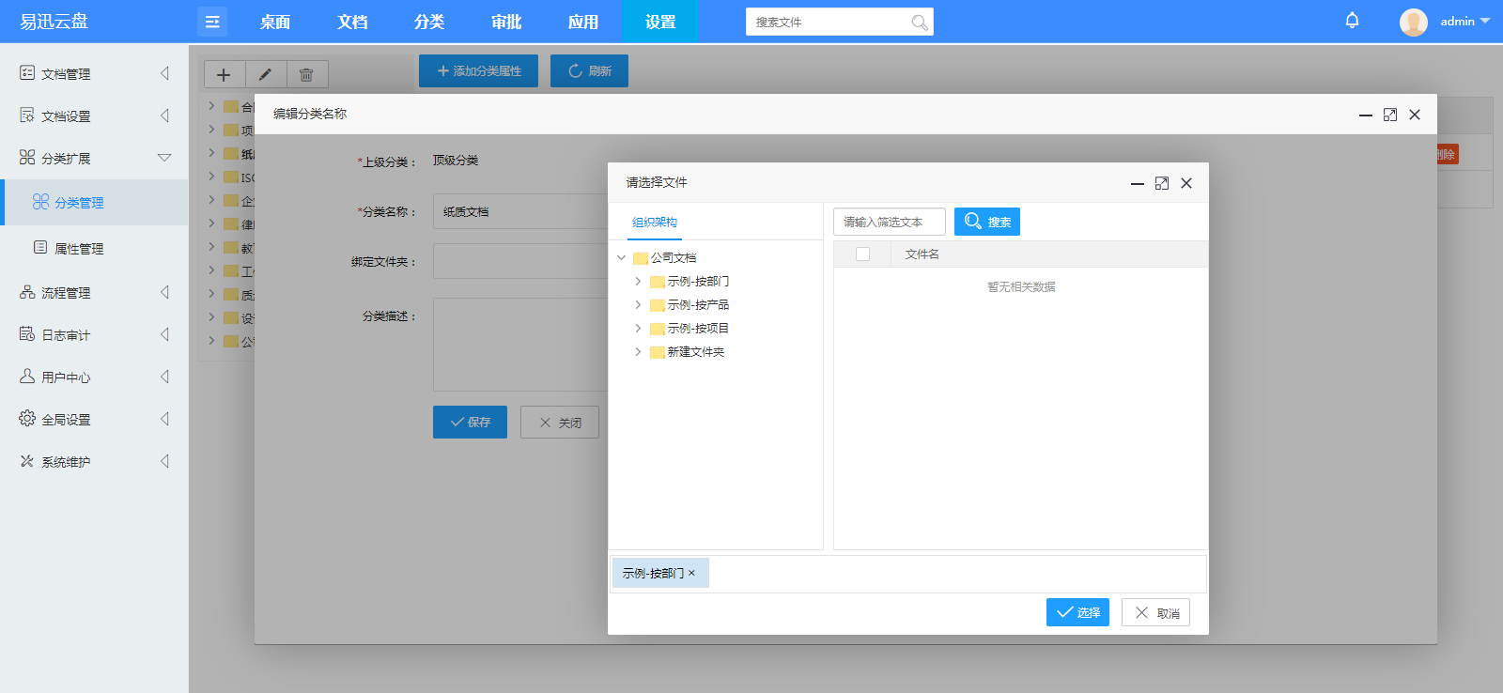This screenshot has width=1503, height=693.
Task: Open the 应用 top menu
Action: click(583, 22)
